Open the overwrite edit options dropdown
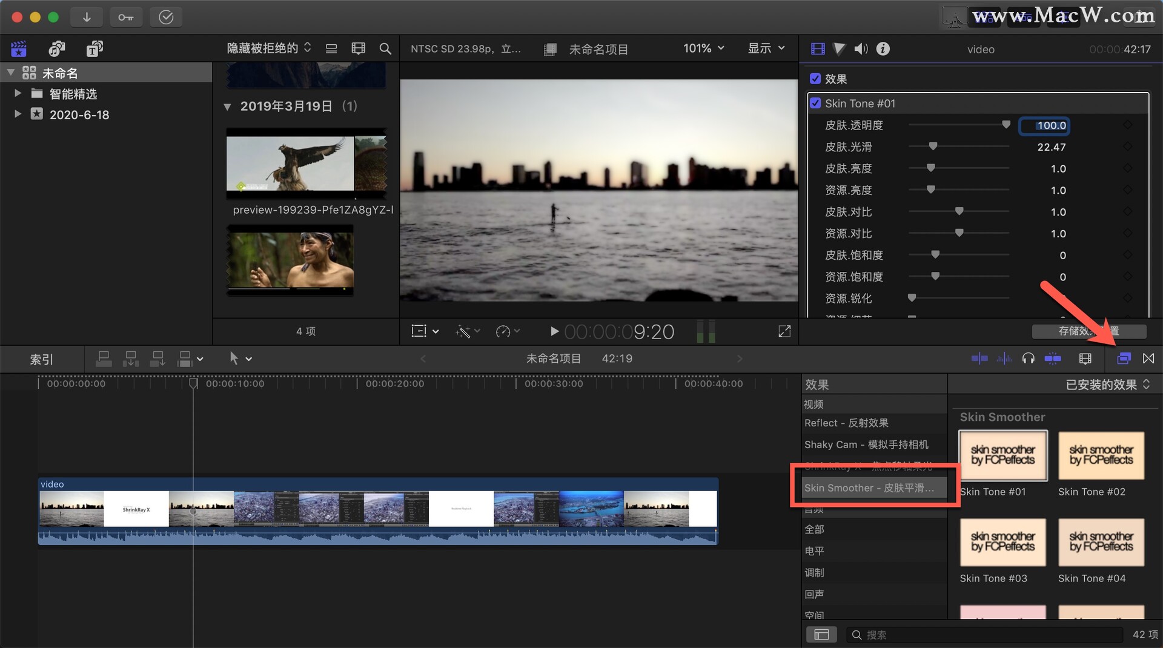This screenshot has width=1163, height=648. (x=190, y=359)
